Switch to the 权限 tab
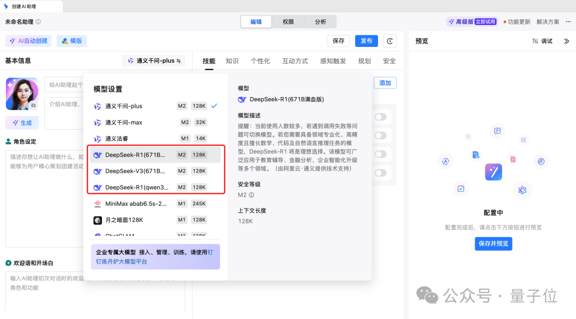This screenshot has width=576, height=319. [288, 22]
